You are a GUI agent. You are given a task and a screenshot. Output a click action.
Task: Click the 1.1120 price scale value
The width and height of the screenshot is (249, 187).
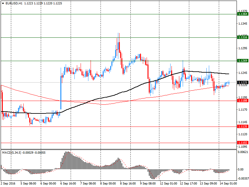(x=243, y=134)
